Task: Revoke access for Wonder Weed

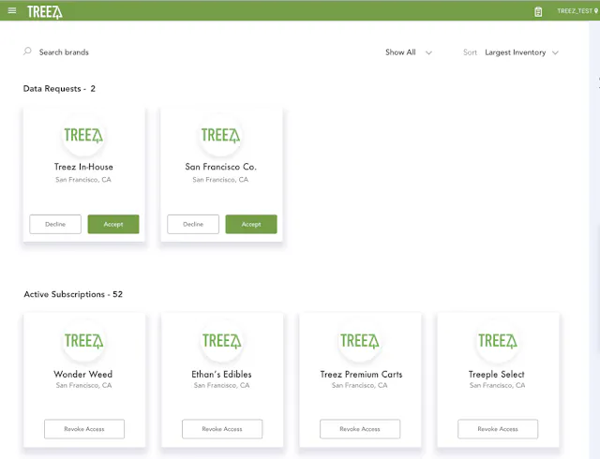Action: (x=84, y=429)
